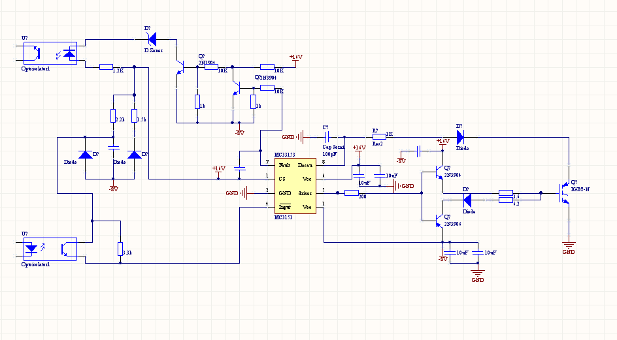Select the 6.2 ohm gate resistor

click(x=506, y=200)
